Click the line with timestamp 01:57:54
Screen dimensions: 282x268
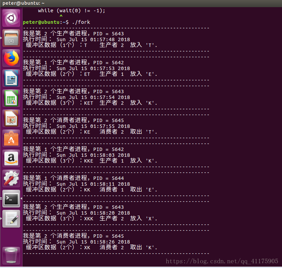[x=76, y=97]
